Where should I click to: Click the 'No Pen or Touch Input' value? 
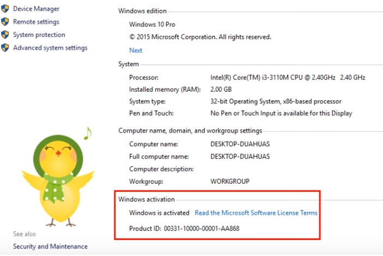coord(282,114)
